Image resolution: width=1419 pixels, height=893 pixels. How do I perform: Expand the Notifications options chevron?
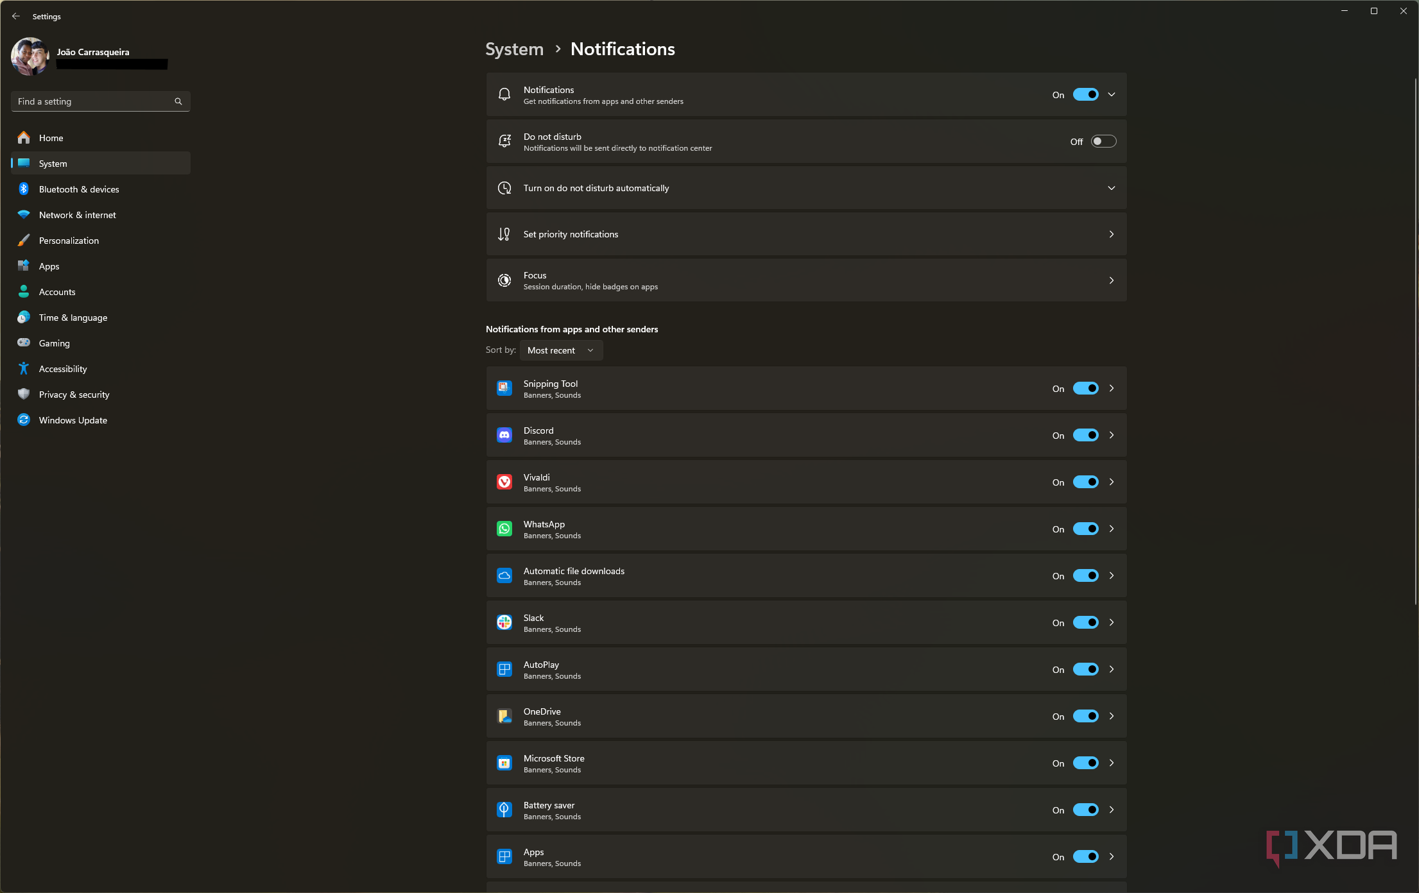pyautogui.click(x=1112, y=94)
